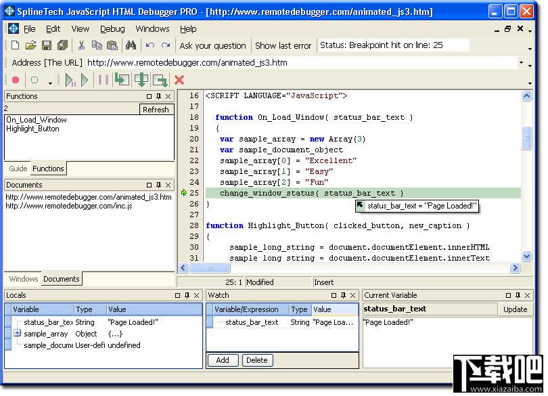Open the debug toolbar options arrow
Image resolution: width=548 pixels, height=396 pixels.
[530, 83]
